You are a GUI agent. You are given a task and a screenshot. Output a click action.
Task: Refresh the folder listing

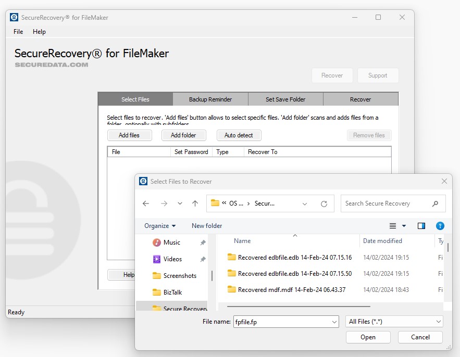point(324,203)
